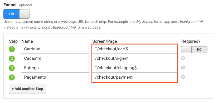Select the step 1 green number badge
The width and height of the screenshot is (218, 103).
coord(12,49)
